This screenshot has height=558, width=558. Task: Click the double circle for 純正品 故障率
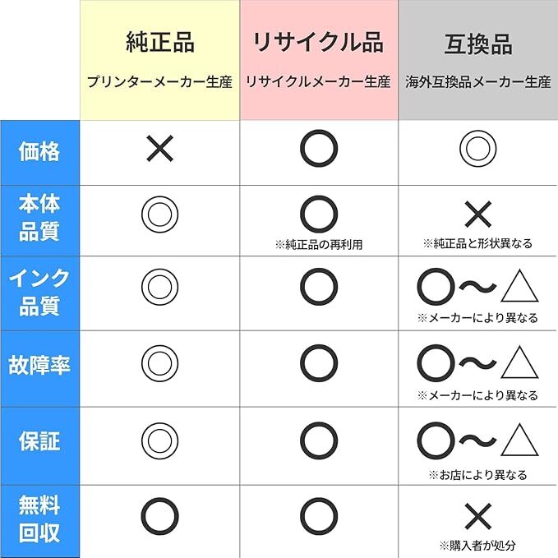tap(159, 362)
